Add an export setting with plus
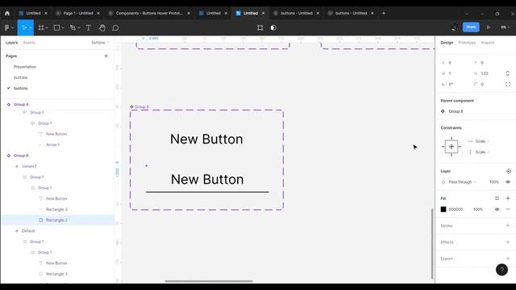The height and width of the screenshot is (290, 516). pos(508,259)
